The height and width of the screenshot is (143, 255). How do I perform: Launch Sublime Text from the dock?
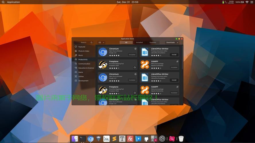(114, 139)
